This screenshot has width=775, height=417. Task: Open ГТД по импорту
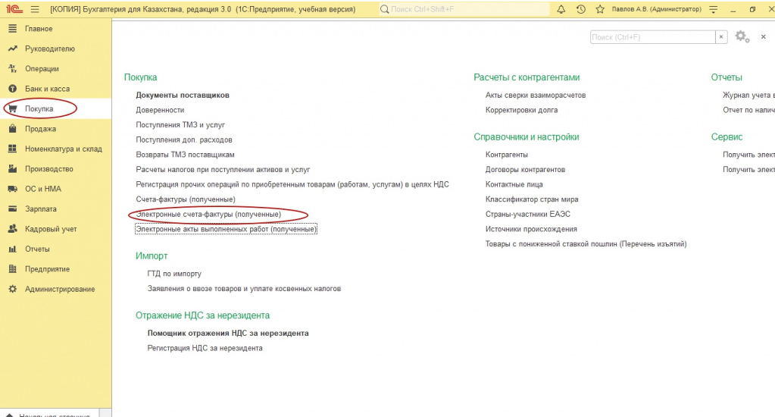click(174, 273)
